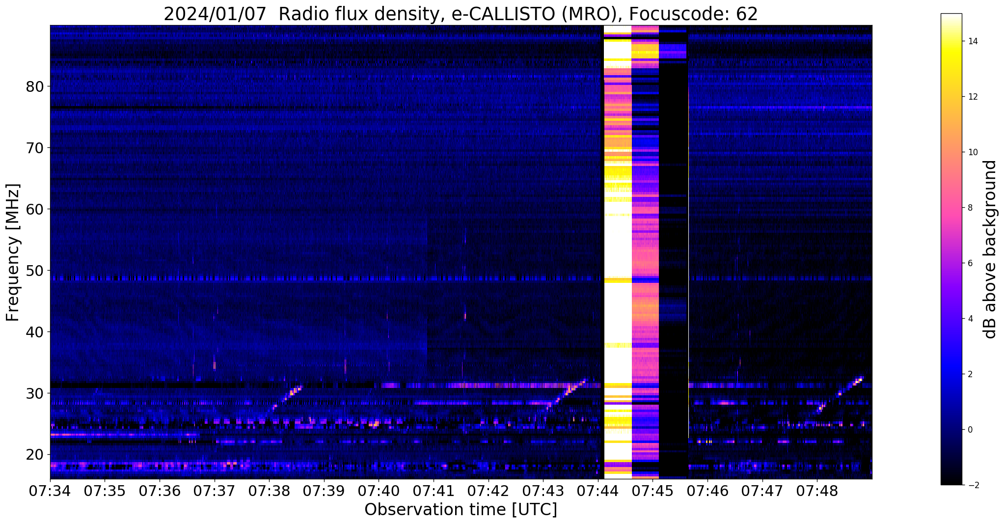Click the 07:45 time tick label
The width and height of the screenshot is (1005, 524).
pos(652,490)
